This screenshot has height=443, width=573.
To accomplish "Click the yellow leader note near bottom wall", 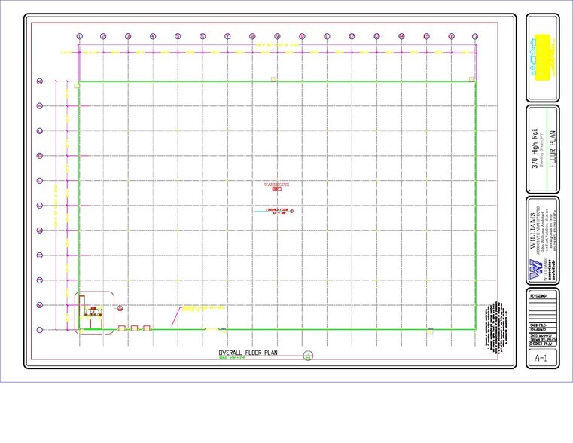I will pyautogui.click(x=201, y=308).
